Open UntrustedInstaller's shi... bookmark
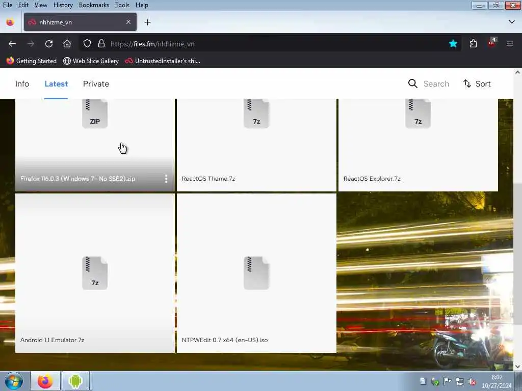Screen dimensions: 522x391 click(163, 61)
